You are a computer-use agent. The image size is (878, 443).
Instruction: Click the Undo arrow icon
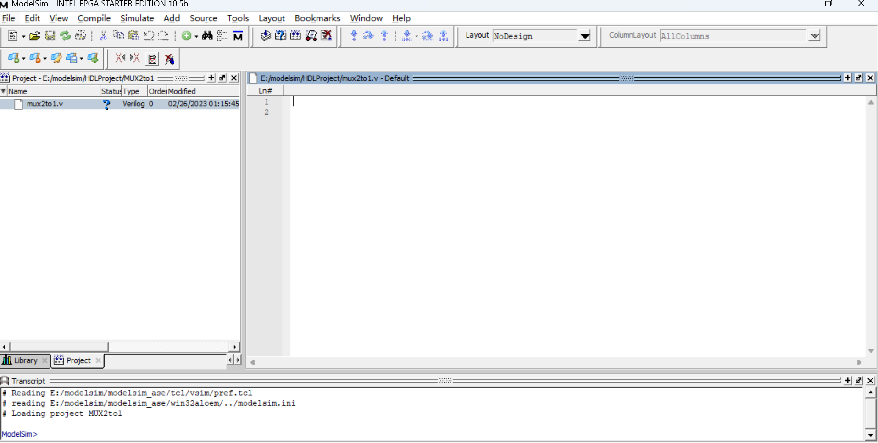click(149, 36)
